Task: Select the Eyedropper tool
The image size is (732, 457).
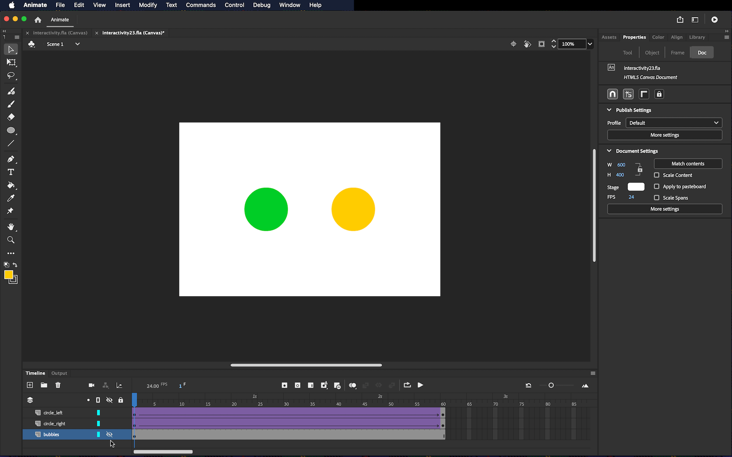Action: coord(11,198)
